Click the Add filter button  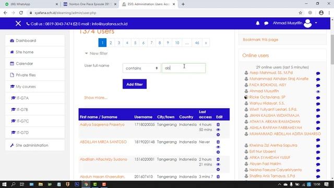point(135,84)
